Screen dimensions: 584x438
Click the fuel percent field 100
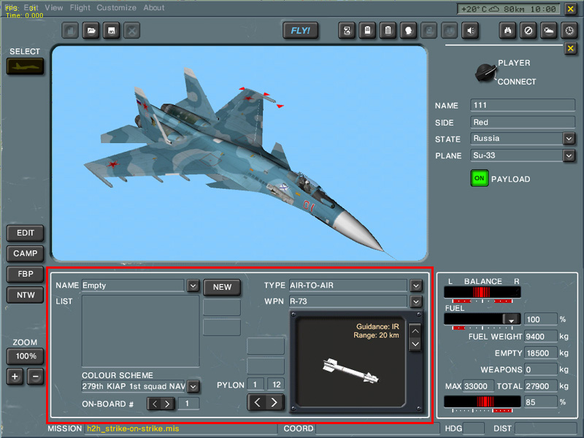pyautogui.click(x=540, y=319)
